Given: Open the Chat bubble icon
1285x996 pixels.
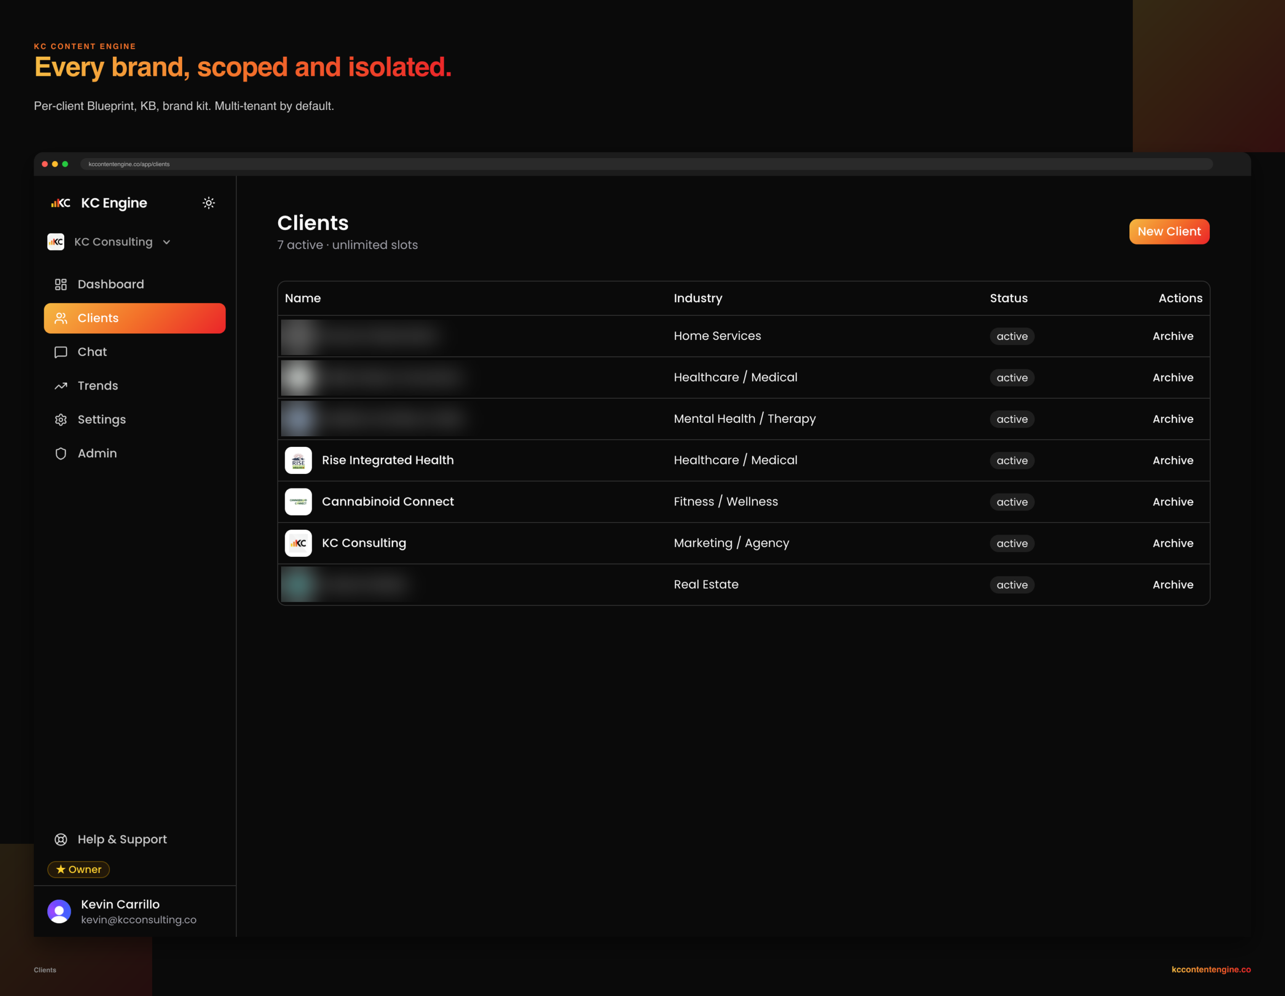Looking at the screenshot, I should click(x=61, y=352).
